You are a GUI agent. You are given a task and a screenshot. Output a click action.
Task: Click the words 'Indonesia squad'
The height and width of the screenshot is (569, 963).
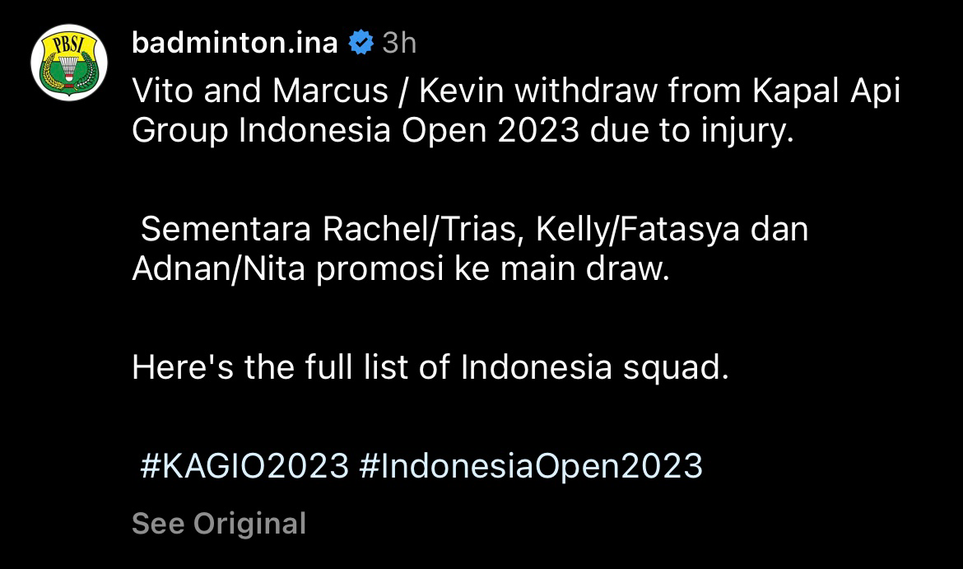tap(594, 367)
